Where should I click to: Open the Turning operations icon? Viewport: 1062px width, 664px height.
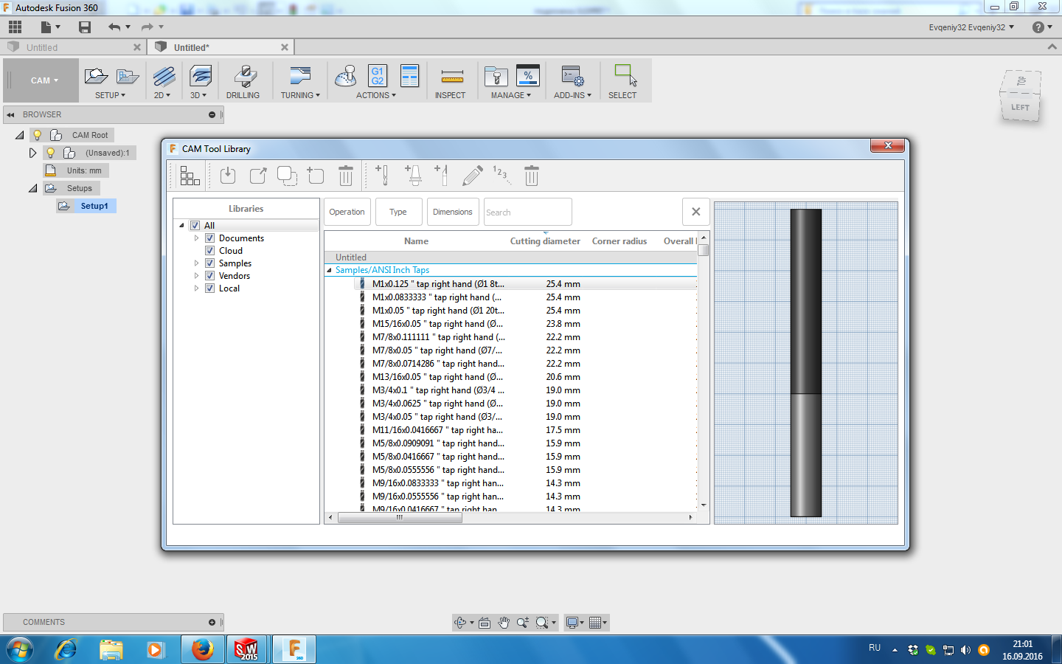click(300, 76)
